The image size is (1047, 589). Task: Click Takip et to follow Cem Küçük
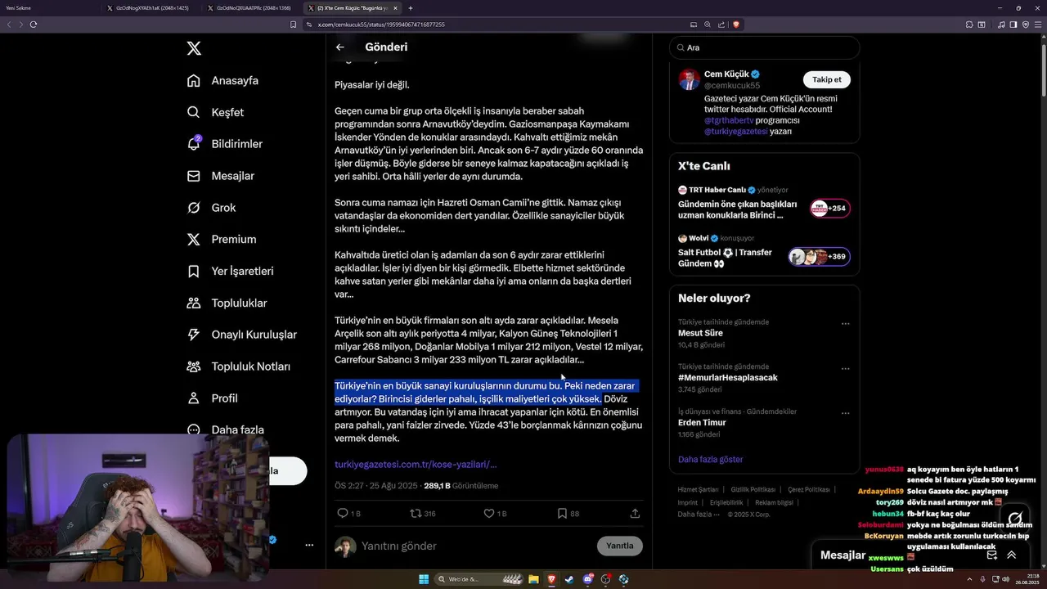pos(827,79)
